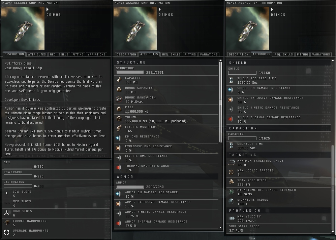Expand the arrow next to Deimos in middle panel
Viewport: 336px width, 240px height.
[x=160, y=9]
